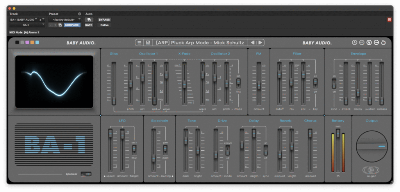The height and width of the screenshot is (192, 400).
Task: Open the preset browser hamburger menu
Action: pos(139,43)
